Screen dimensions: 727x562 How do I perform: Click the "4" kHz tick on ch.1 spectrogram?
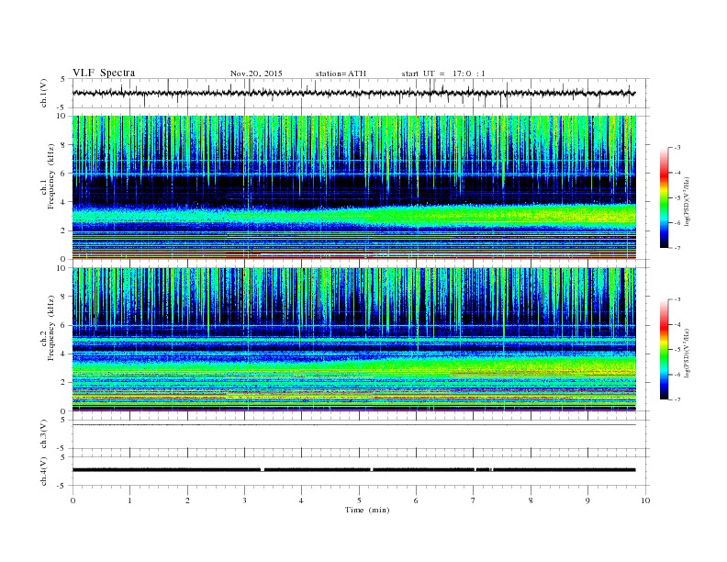pos(63,202)
